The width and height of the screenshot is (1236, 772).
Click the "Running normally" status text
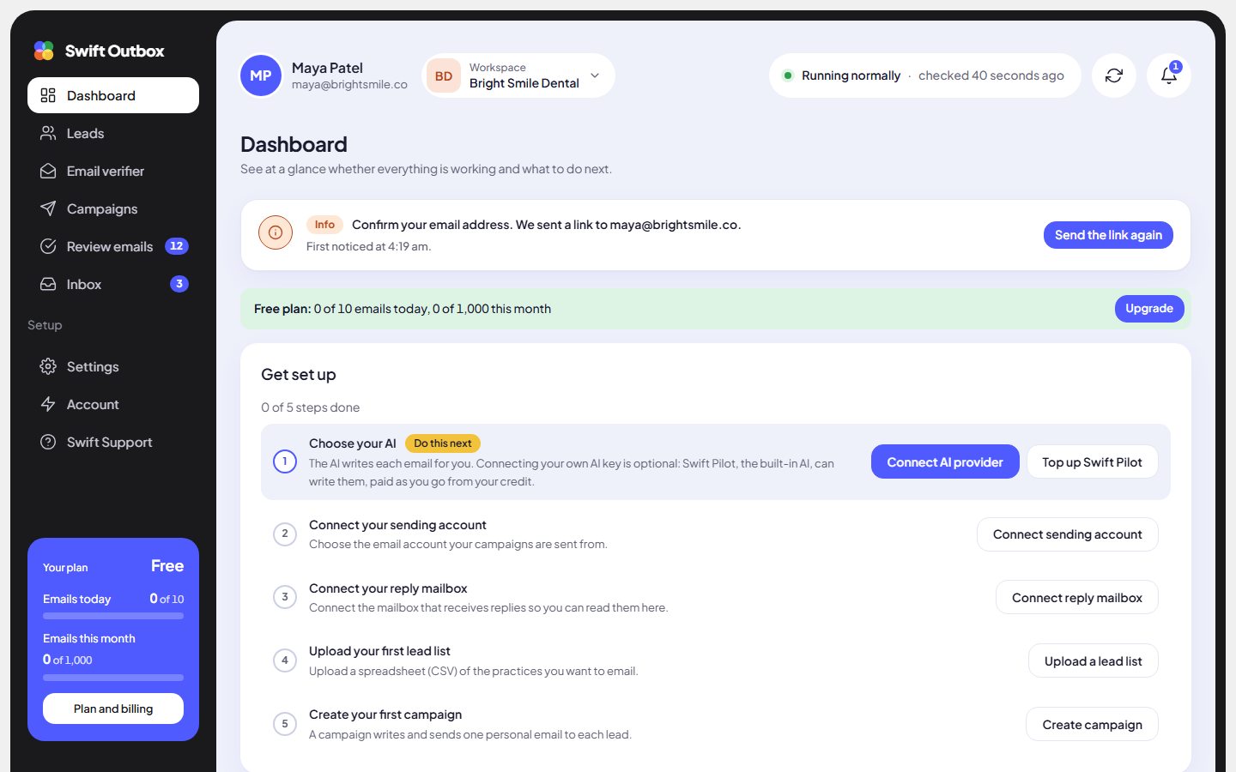(851, 75)
